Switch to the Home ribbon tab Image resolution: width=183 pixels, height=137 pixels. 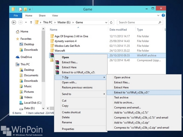29,15
